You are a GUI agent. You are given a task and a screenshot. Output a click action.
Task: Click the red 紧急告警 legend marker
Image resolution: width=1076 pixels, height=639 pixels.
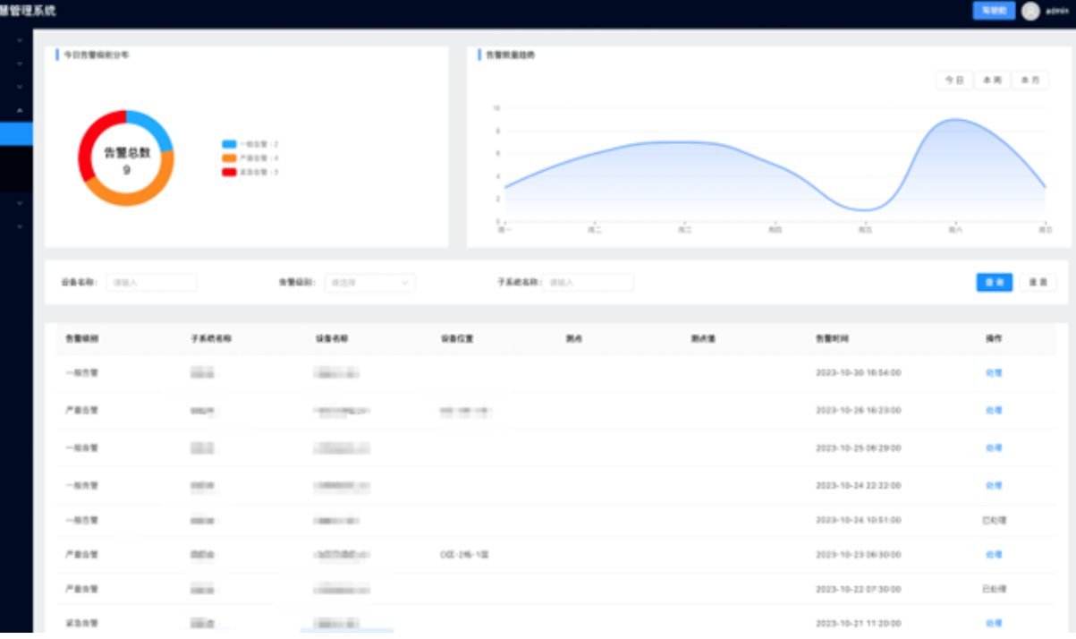[229, 172]
